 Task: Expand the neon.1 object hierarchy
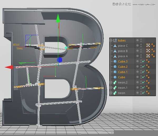pyautogui.click(x=111, y=88)
